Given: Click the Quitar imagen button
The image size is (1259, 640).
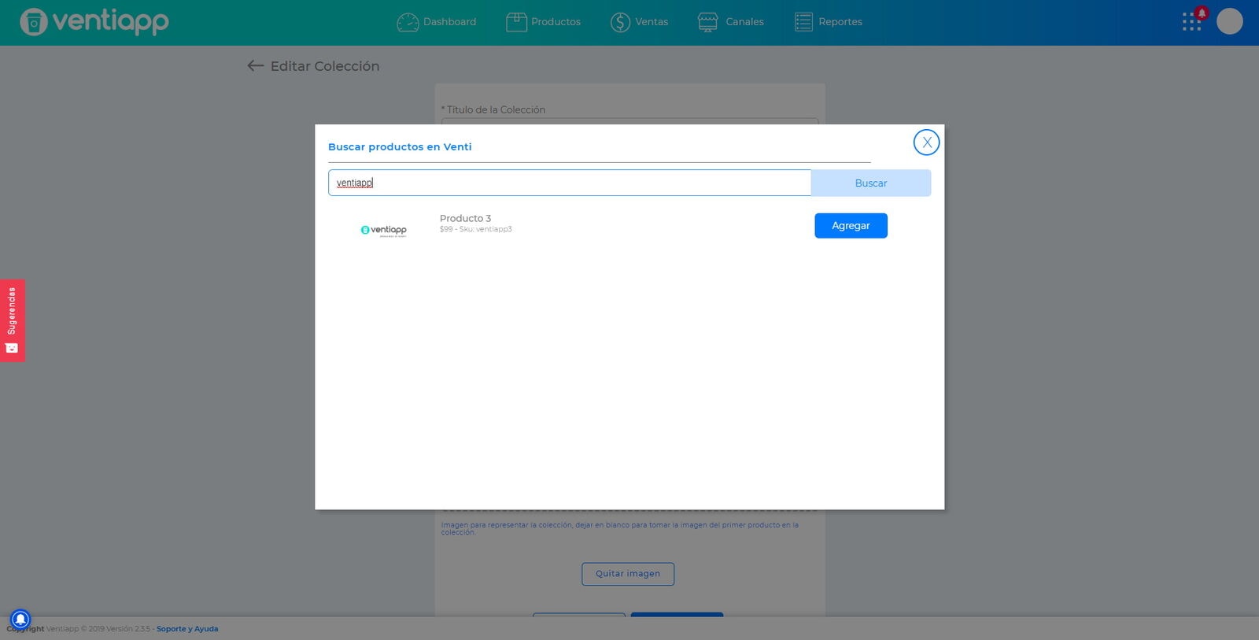Looking at the screenshot, I should pos(628,574).
